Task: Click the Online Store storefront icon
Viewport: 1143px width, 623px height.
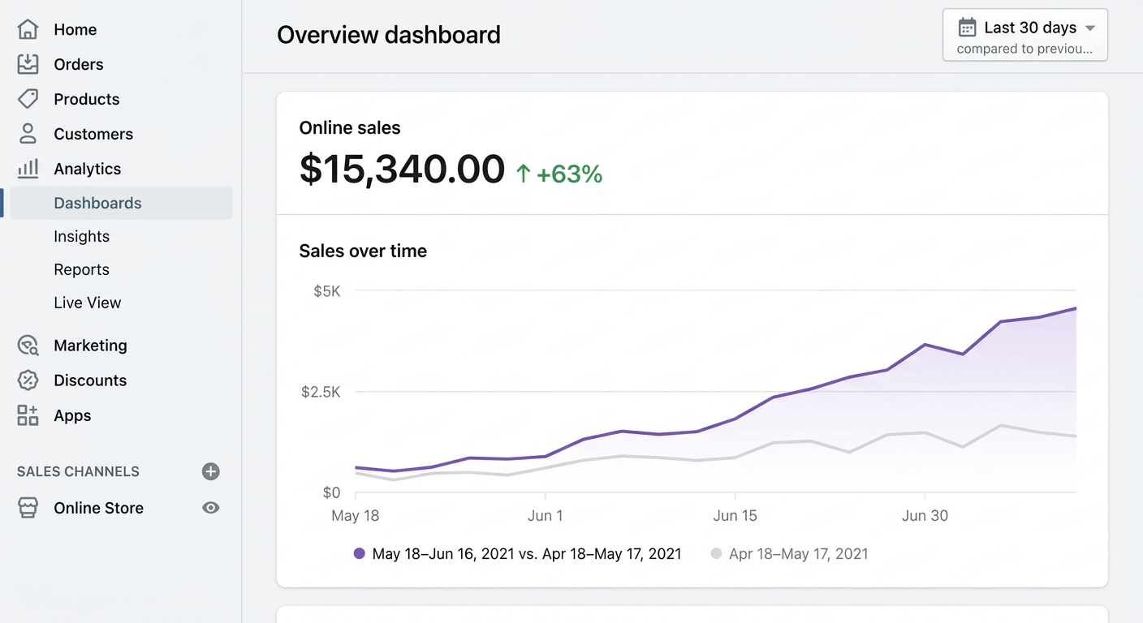Action: [28, 508]
